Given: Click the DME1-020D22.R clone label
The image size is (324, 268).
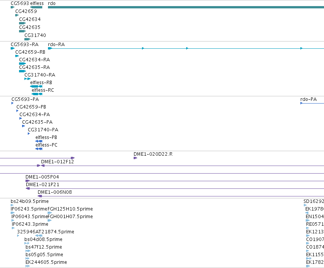Looking at the screenshot, I should pos(153,154).
